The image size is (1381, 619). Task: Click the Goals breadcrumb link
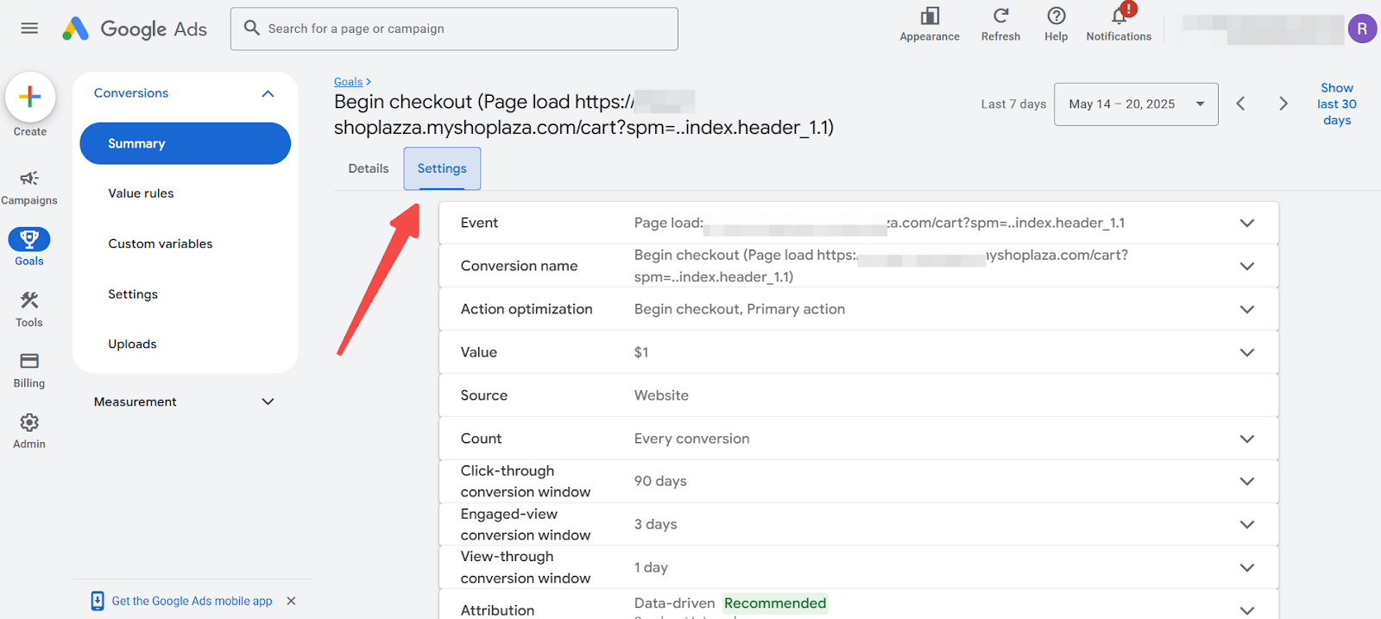pos(349,82)
